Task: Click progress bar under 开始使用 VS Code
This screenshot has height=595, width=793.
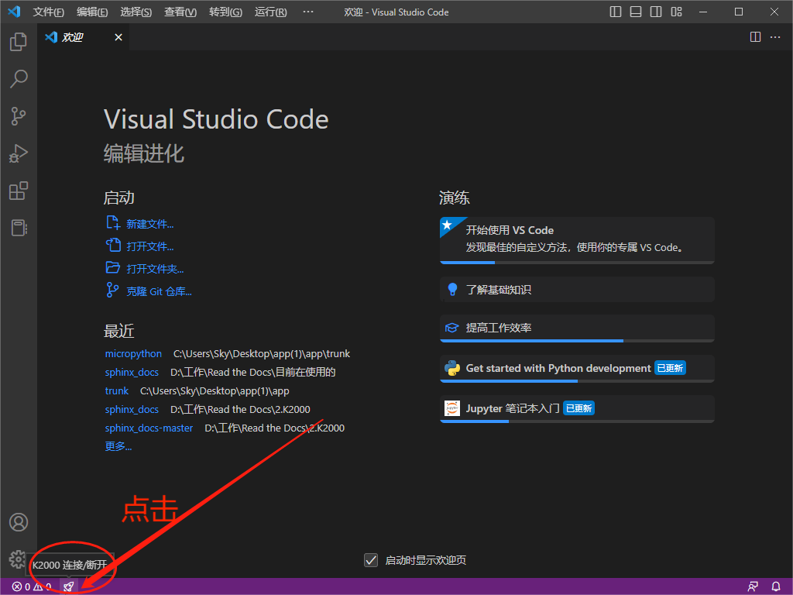Action: pyautogui.click(x=577, y=263)
